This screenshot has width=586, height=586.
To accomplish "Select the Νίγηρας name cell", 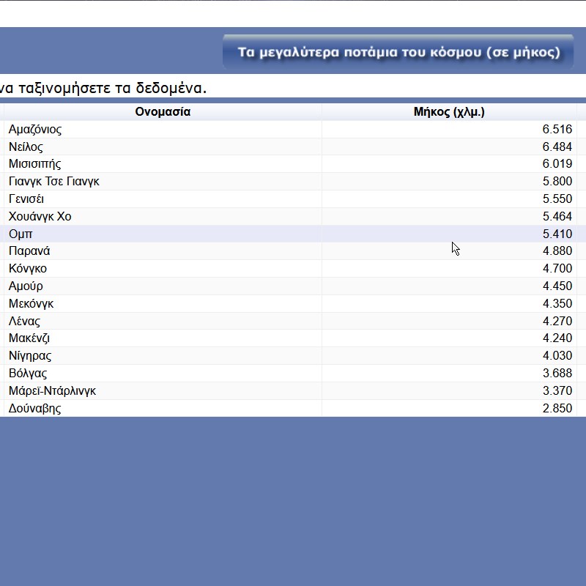I will (x=163, y=355).
